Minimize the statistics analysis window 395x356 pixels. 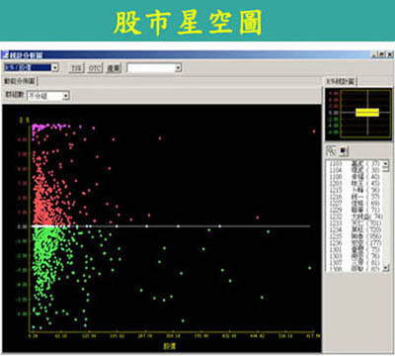374,54
